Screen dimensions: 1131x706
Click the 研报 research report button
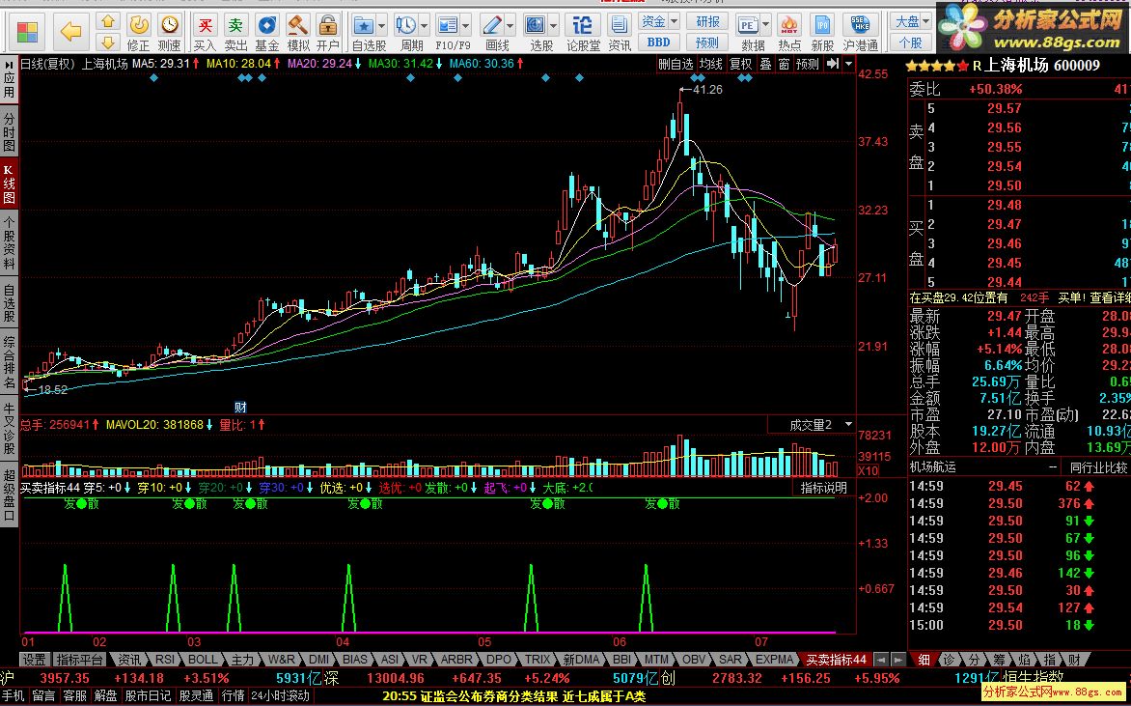tap(707, 22)
